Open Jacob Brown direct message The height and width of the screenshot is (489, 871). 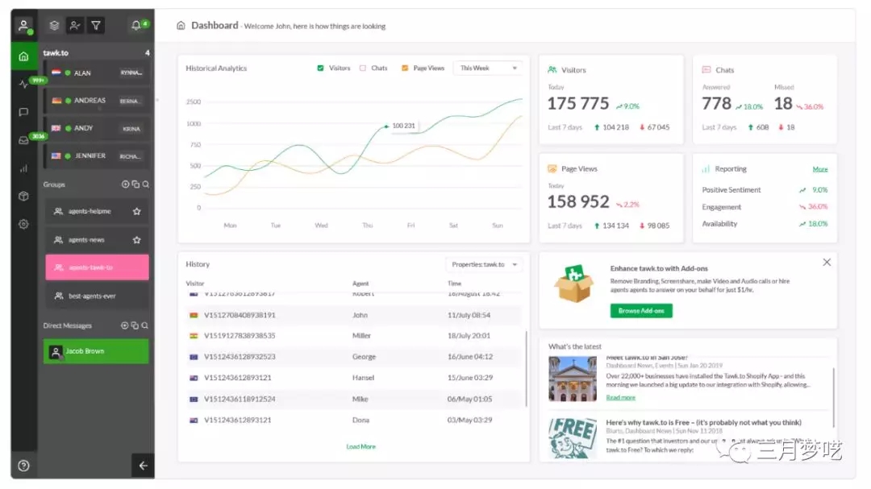point(96,351)
